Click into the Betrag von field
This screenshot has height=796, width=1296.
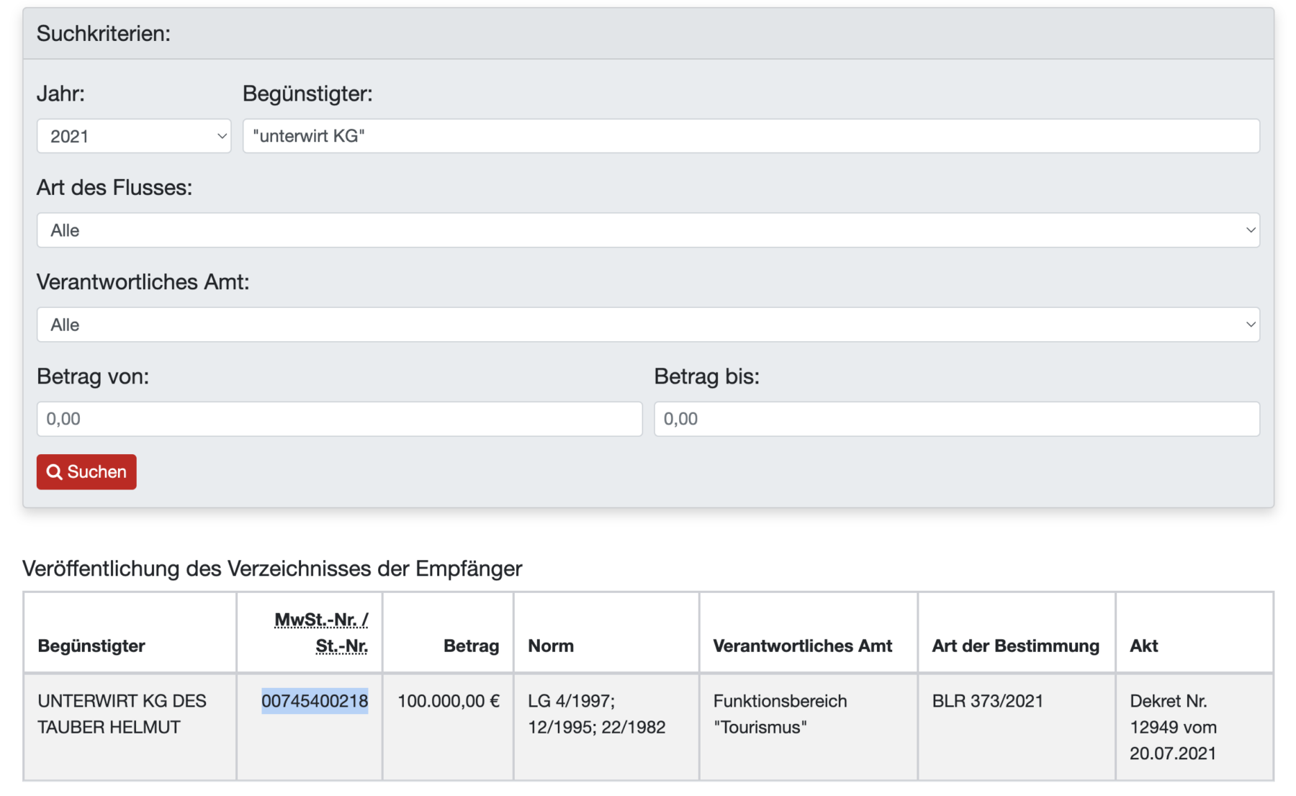coord(339,419)
